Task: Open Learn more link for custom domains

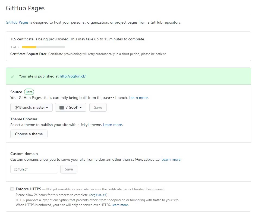Action: pos(171,159)
